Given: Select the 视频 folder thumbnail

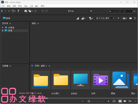Looking at the screenshot, I should tap(101, 80).
